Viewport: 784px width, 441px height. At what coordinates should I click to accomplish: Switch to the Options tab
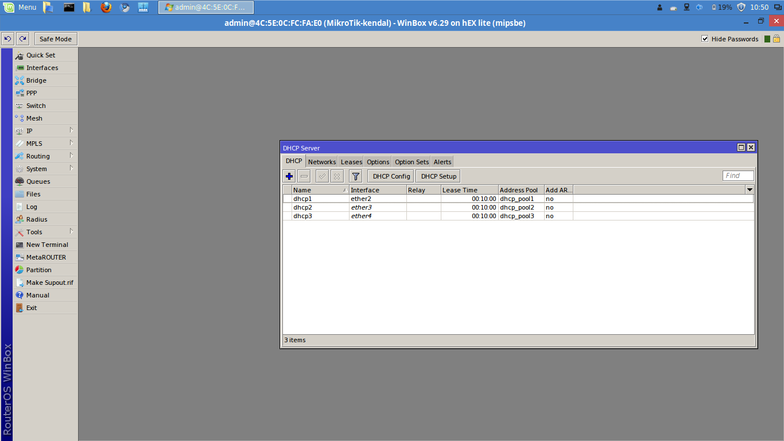(x=378, y=162)
